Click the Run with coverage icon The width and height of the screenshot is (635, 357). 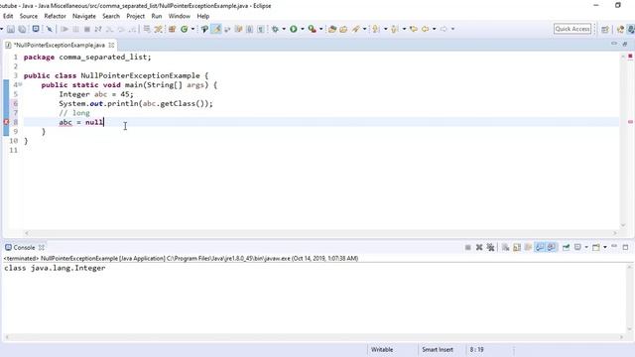pyautogui.click(x=312, y=29)
